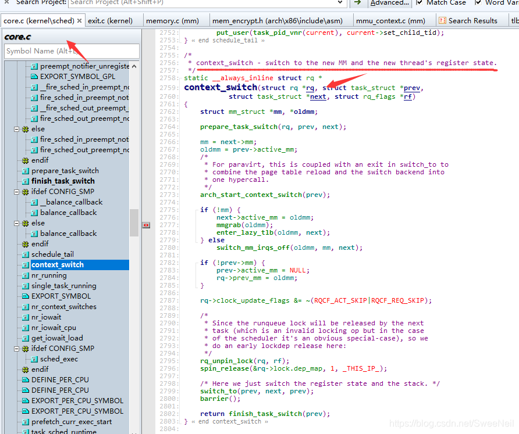Select single_task_running symbol
Image resolution: width=519 pixels, height=434 pixels.
[x=64, y=286]
